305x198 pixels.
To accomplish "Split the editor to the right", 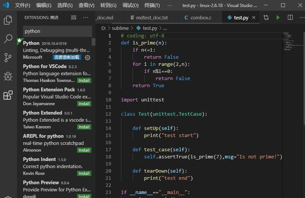I will pyautogui.click(x=290, y=17).
